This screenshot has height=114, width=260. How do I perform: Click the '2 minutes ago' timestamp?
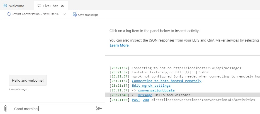coord(18,89)
